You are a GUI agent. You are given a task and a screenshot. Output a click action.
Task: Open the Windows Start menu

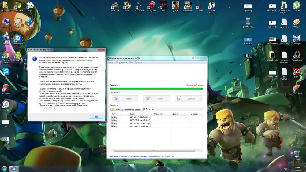[4, 169]
